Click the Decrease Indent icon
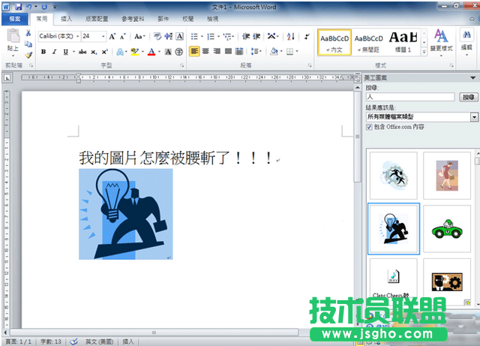This screenshot has height=346, width=480. click(x=246, y=37)
